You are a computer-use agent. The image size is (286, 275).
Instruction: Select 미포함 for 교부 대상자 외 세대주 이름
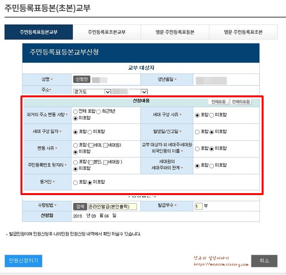[211, 149]
